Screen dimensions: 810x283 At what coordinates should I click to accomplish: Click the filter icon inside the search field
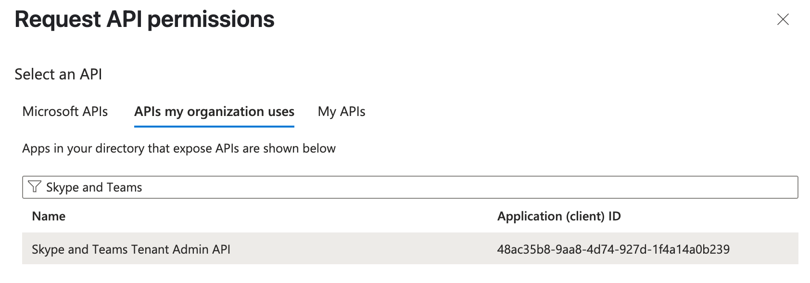(x=34, y=187)
